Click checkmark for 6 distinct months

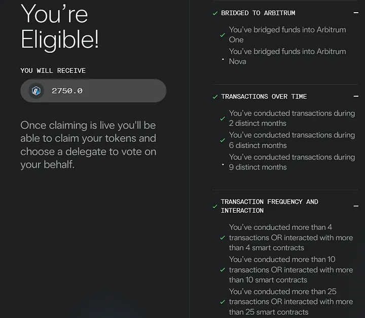223,140
